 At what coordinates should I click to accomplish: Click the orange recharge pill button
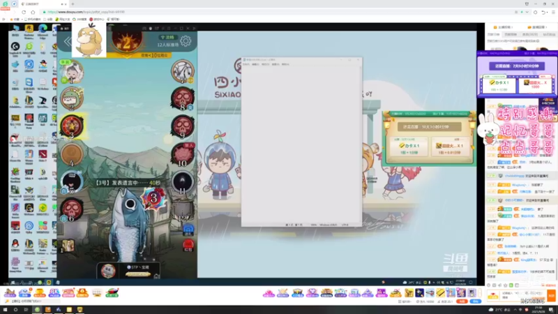(462, 301)
